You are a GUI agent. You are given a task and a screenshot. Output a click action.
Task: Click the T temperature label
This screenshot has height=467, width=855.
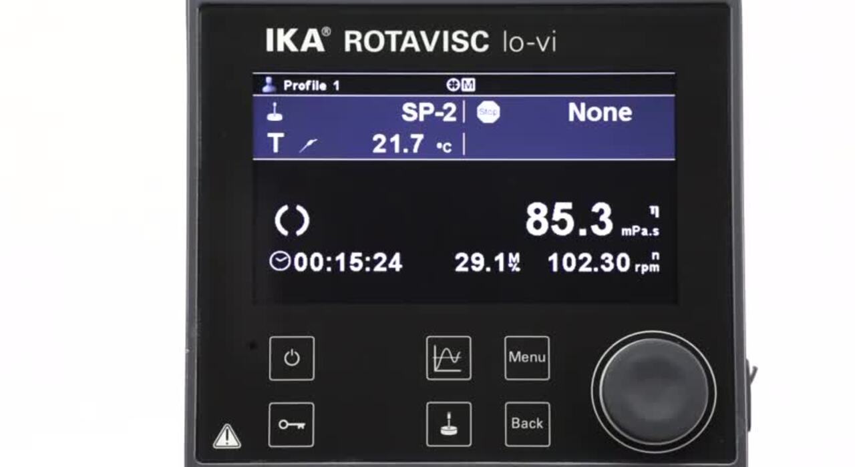point(276,143)
